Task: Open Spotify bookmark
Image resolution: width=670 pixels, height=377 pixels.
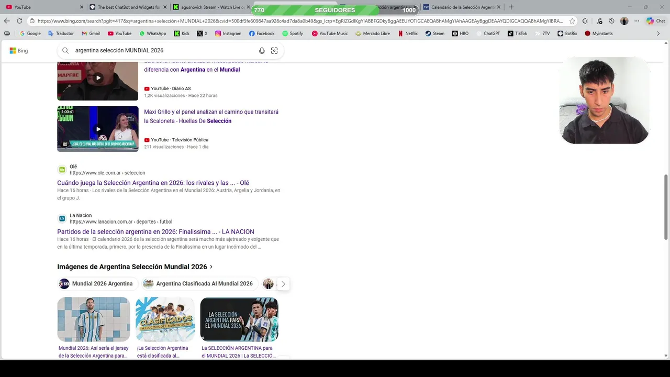Action: [293, 34]
